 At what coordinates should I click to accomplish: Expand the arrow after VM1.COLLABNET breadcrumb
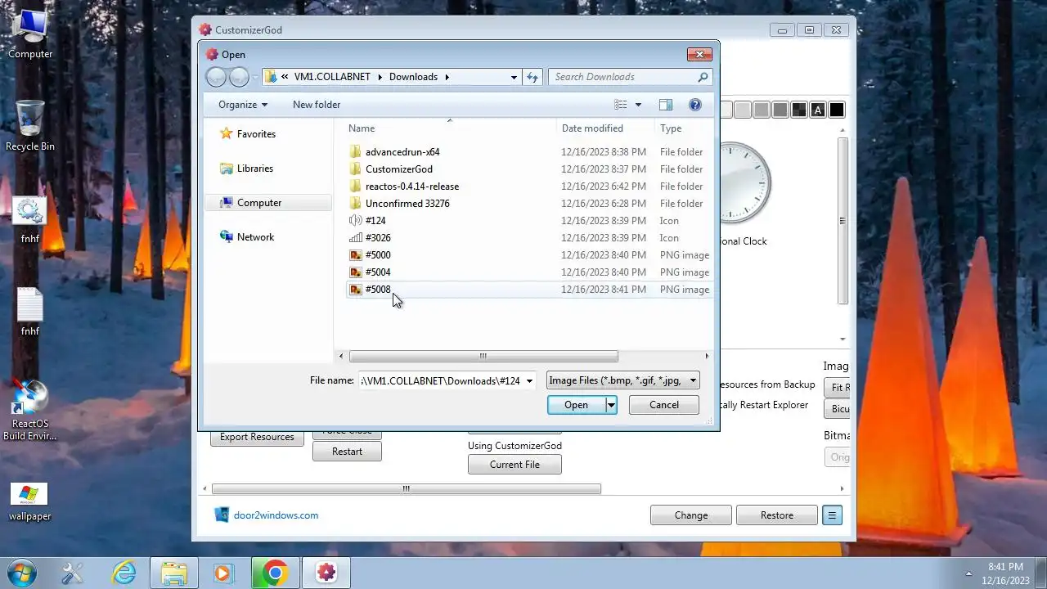[x=380, y=77]
